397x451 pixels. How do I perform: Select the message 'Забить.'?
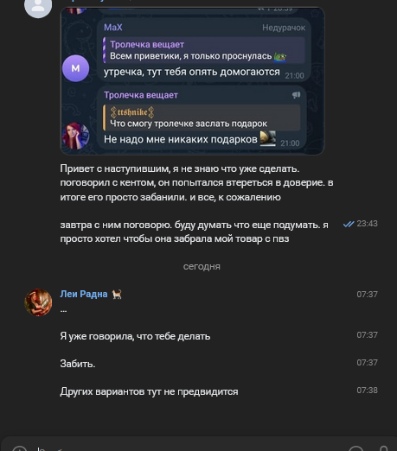pos(78,364)
